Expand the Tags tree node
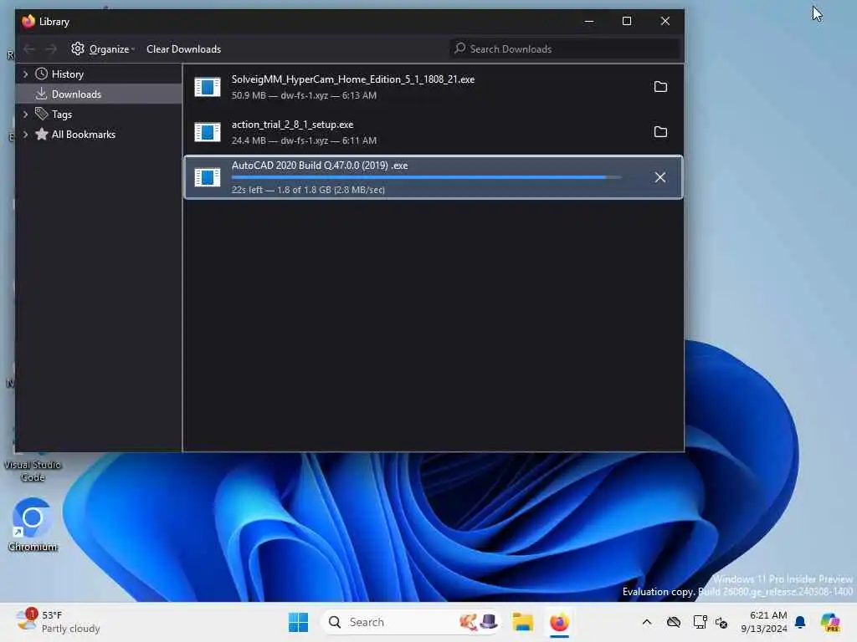857x642 pixels. [x=25, y=114]
